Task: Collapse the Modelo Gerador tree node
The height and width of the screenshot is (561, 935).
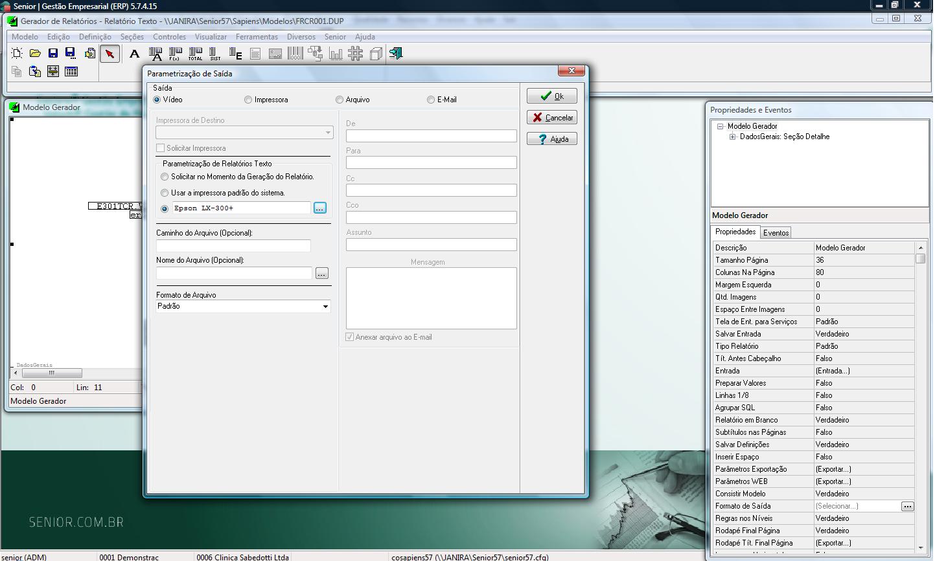Action: tap(720, 126)
